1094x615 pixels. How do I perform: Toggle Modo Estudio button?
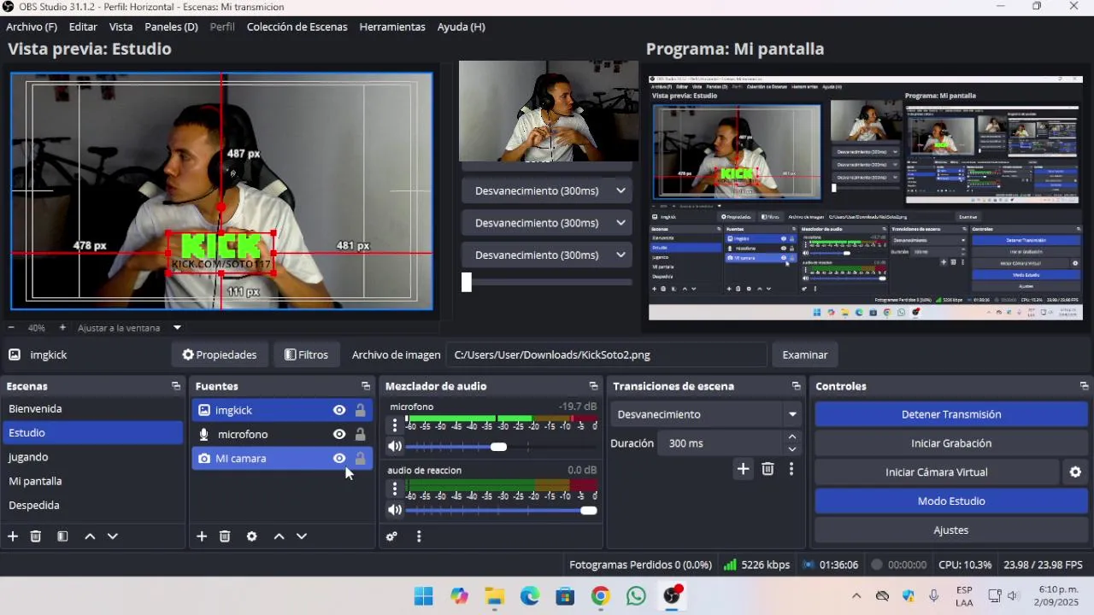click(950, 501)
